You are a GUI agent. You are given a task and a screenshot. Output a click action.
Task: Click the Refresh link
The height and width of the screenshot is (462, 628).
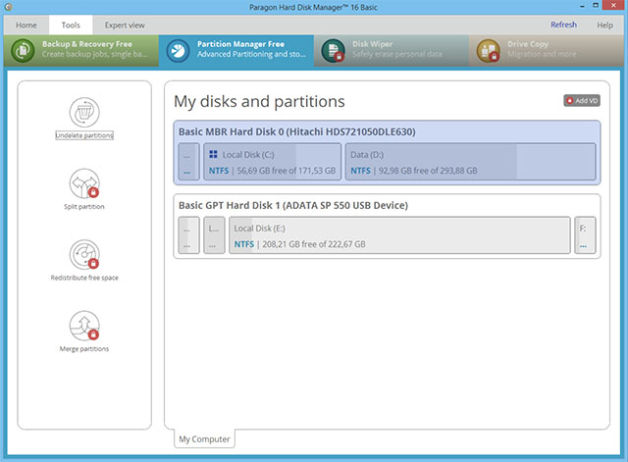click(563, 25)
